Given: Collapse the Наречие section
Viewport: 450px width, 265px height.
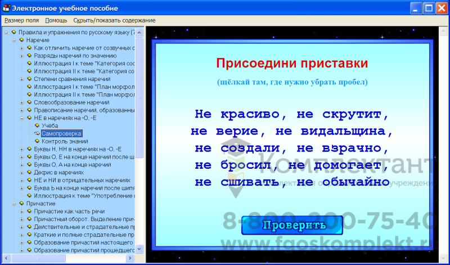Looking at the screenshot, I should coord(13,41).
